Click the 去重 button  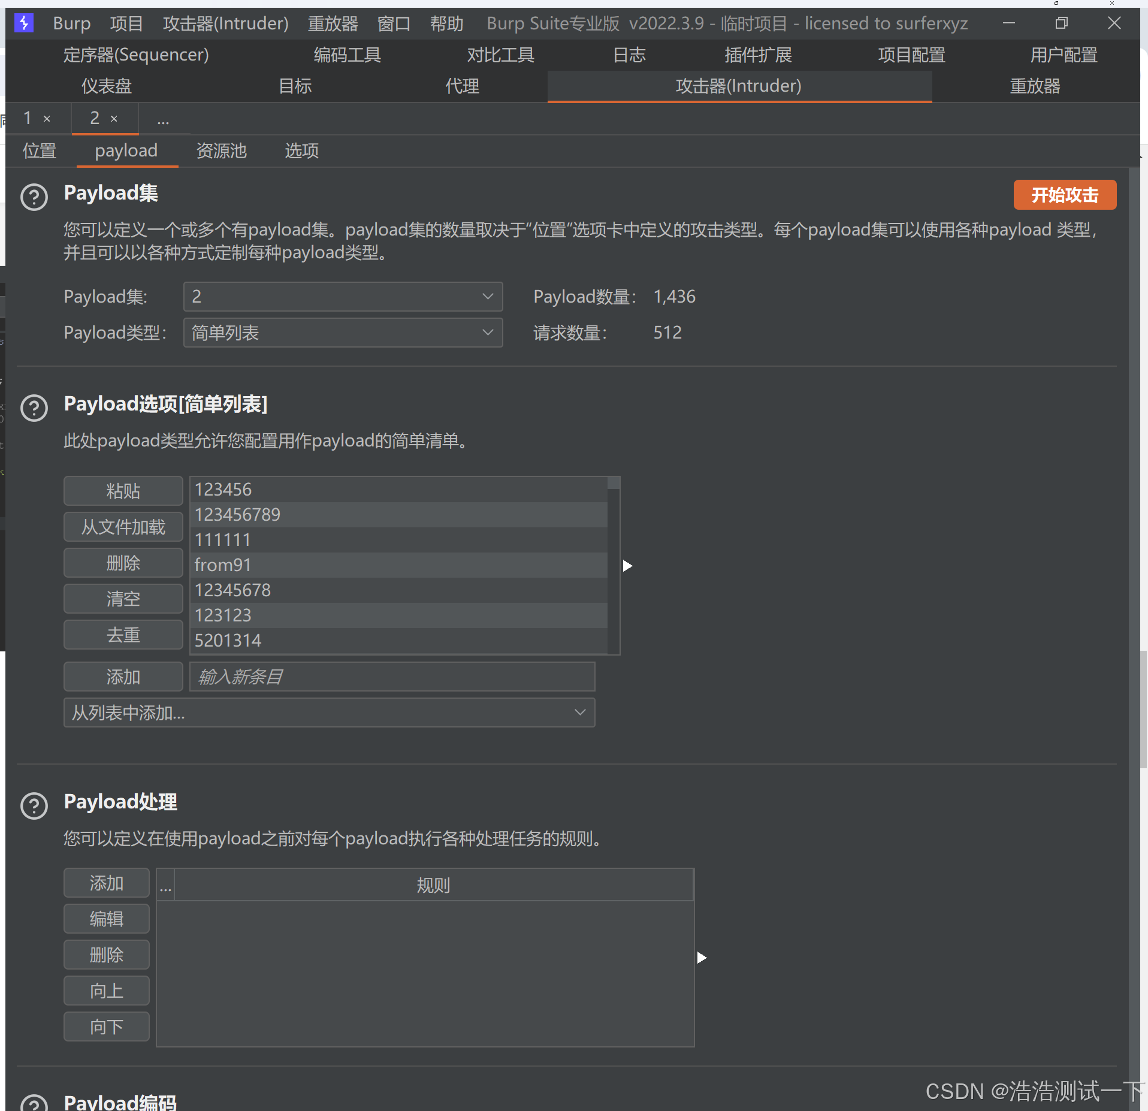[x=123, y=635]
